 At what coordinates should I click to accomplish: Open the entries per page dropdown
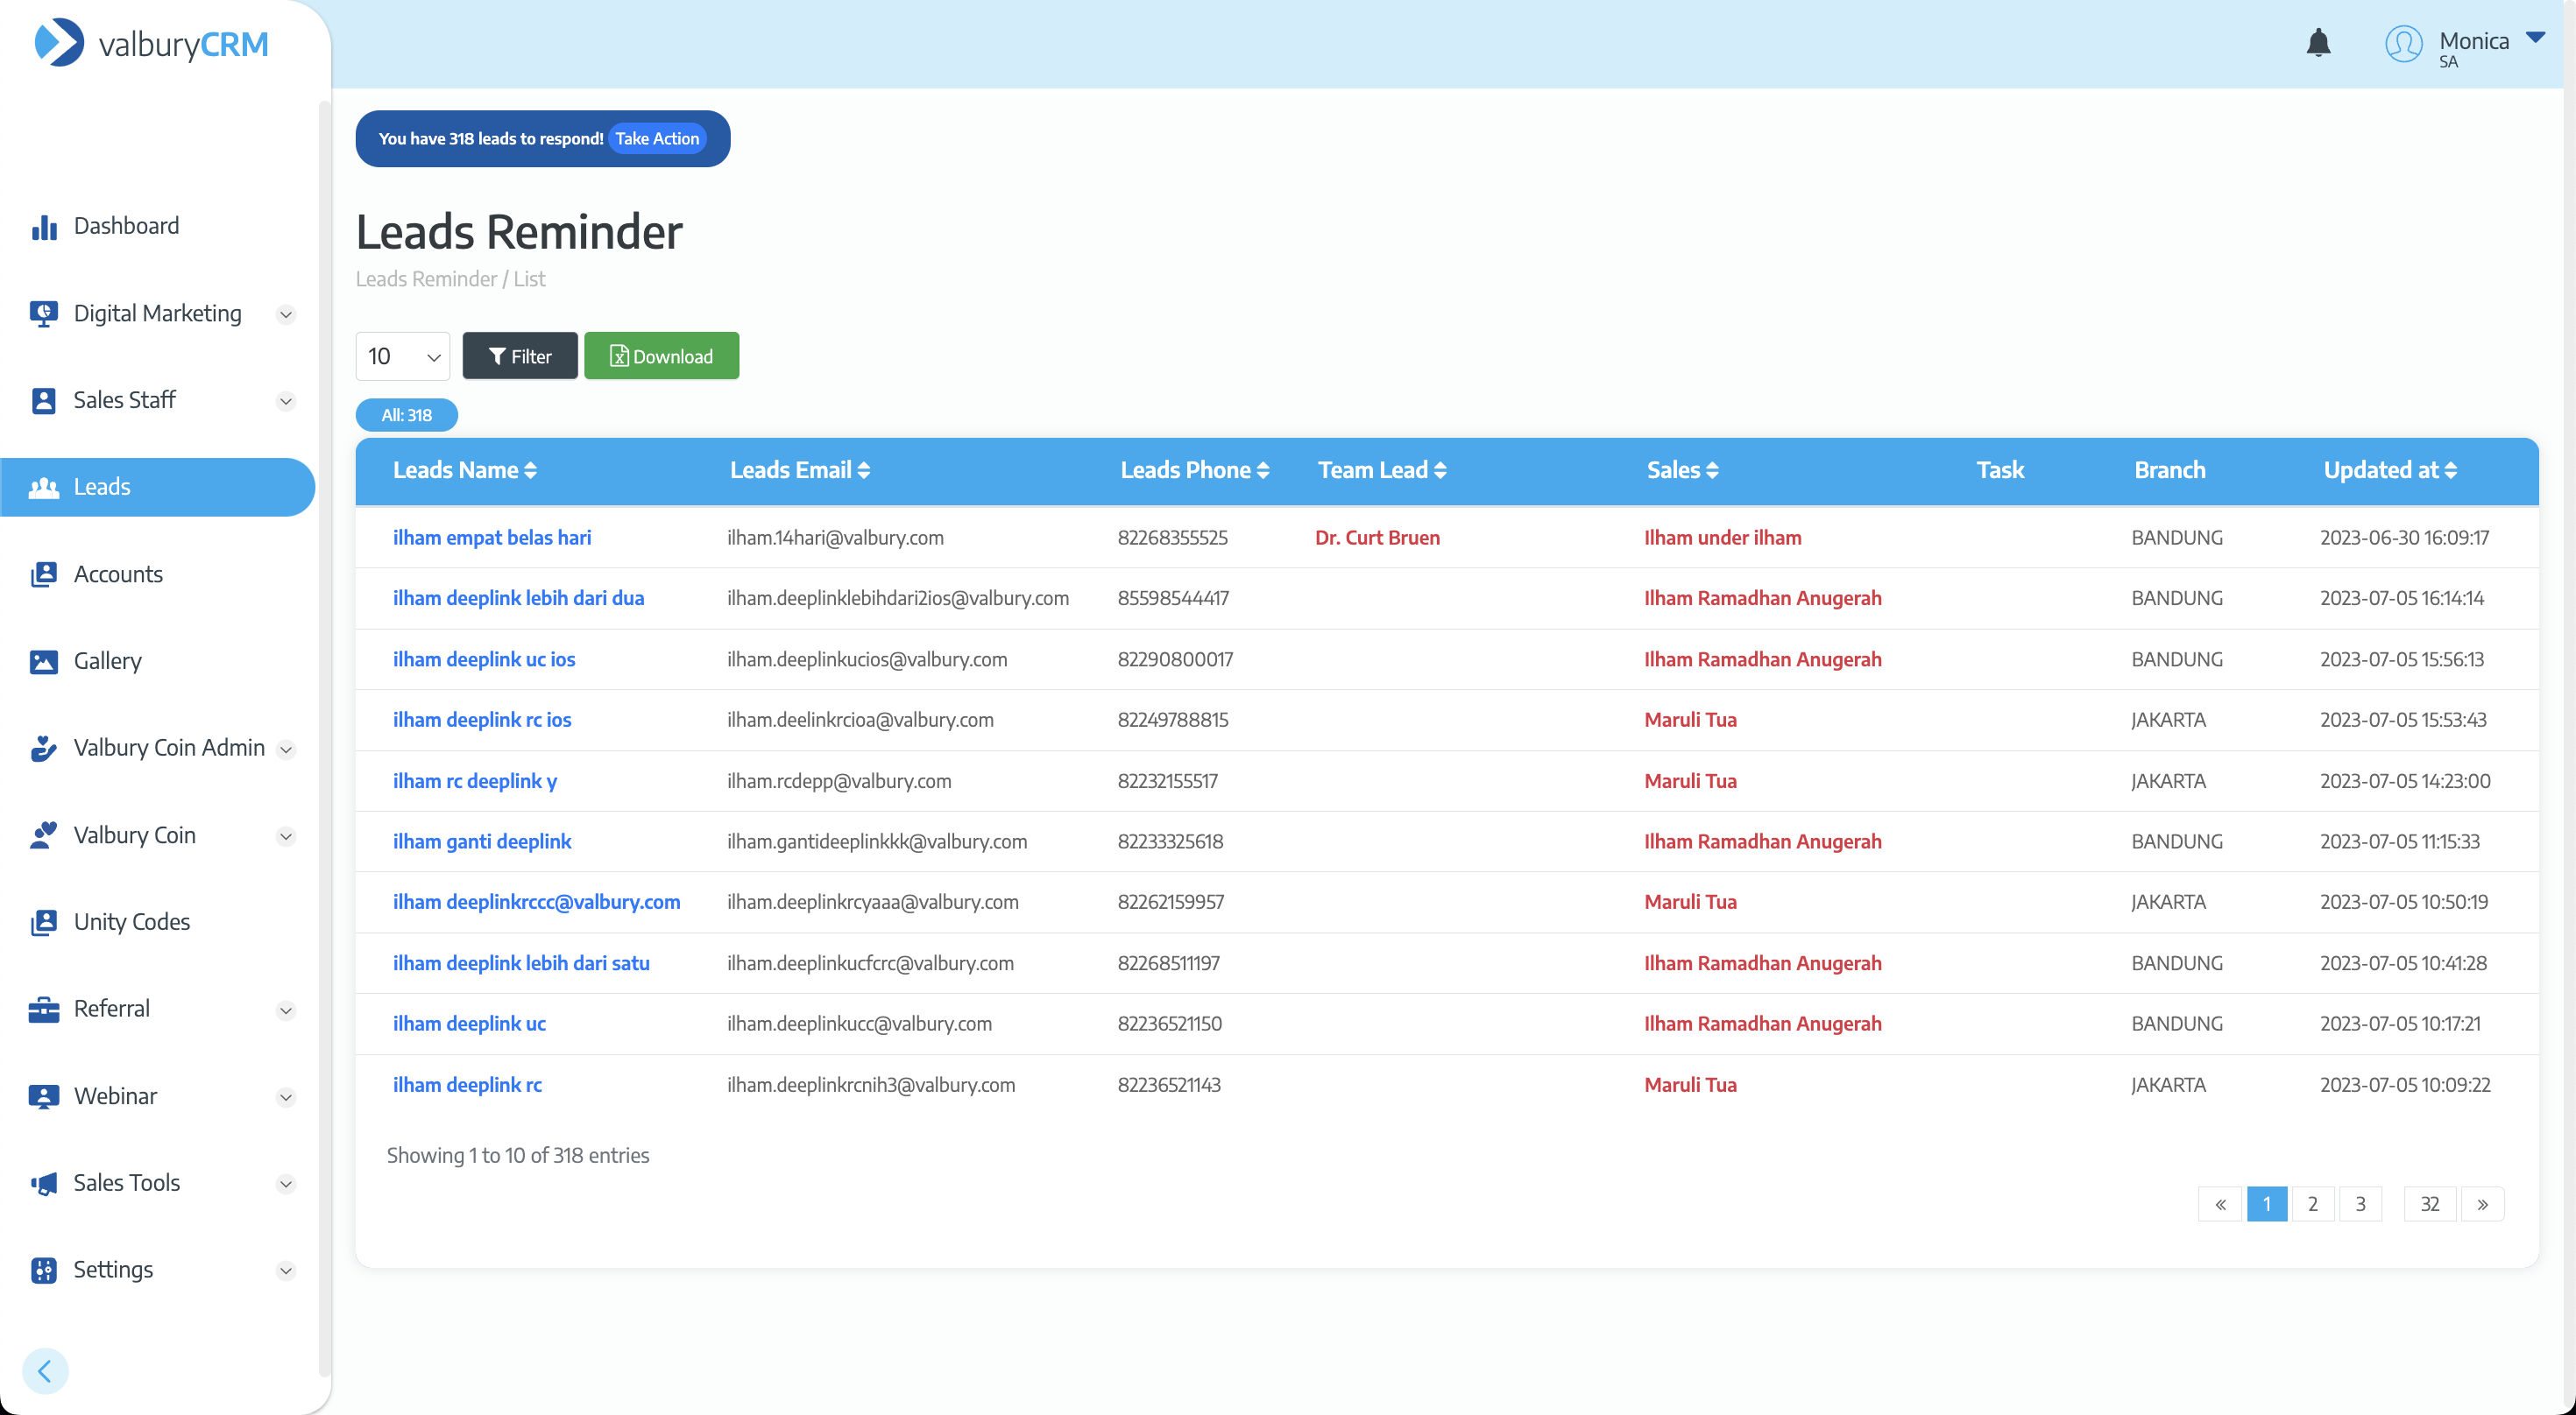(x=402, y=356)
